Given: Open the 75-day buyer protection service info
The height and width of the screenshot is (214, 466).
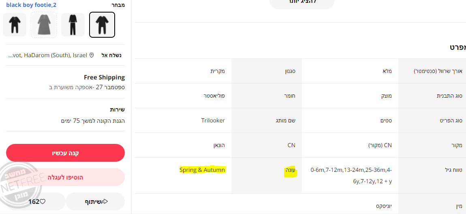Looking at the screenshot, I should pyautogui.click(x=93, y=121).
